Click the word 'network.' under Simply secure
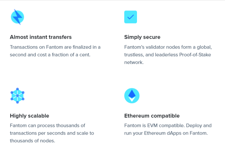 point(134,62)
